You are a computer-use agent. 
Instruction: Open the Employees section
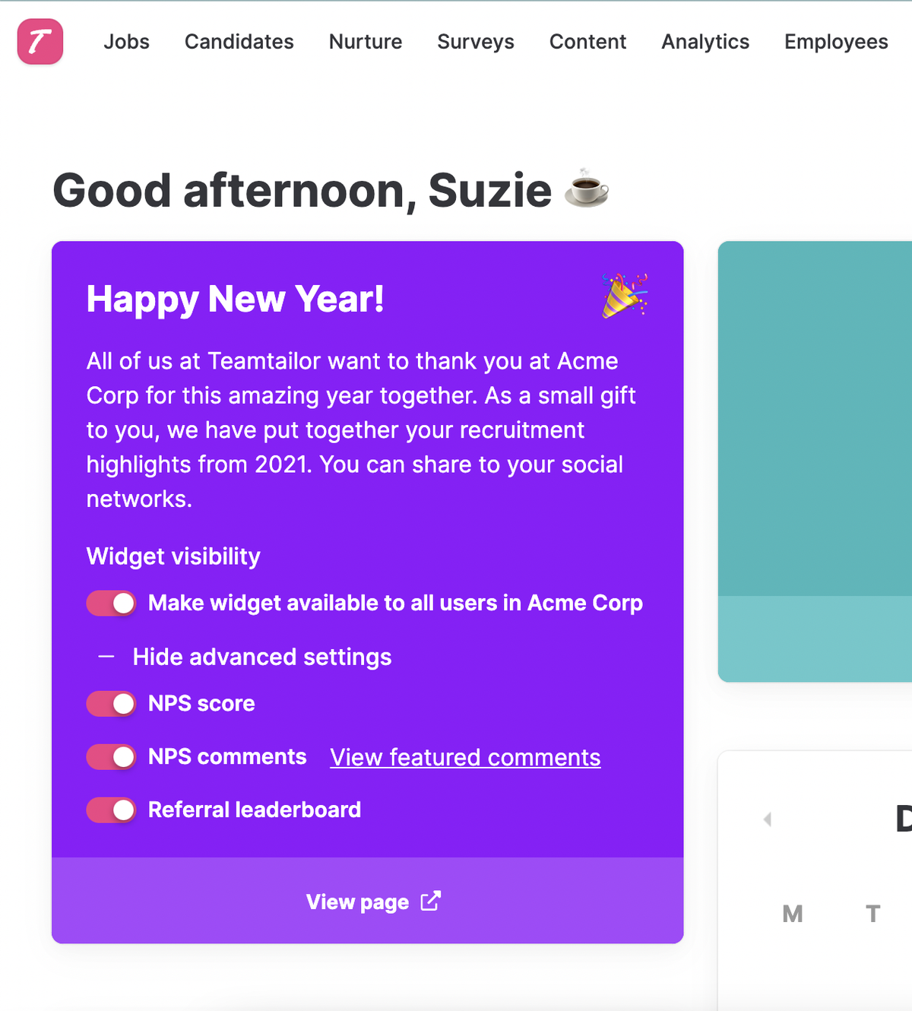click(836, 42)
